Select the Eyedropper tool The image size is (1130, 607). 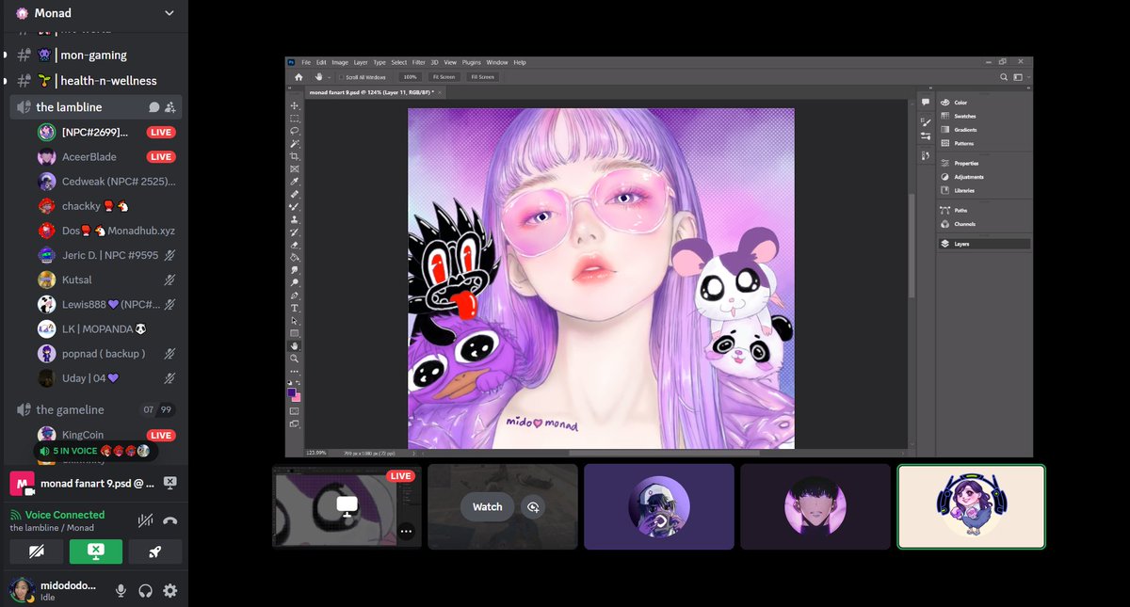(x=295, y=181)
